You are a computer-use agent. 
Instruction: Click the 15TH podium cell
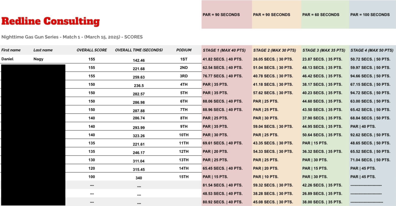184,177
